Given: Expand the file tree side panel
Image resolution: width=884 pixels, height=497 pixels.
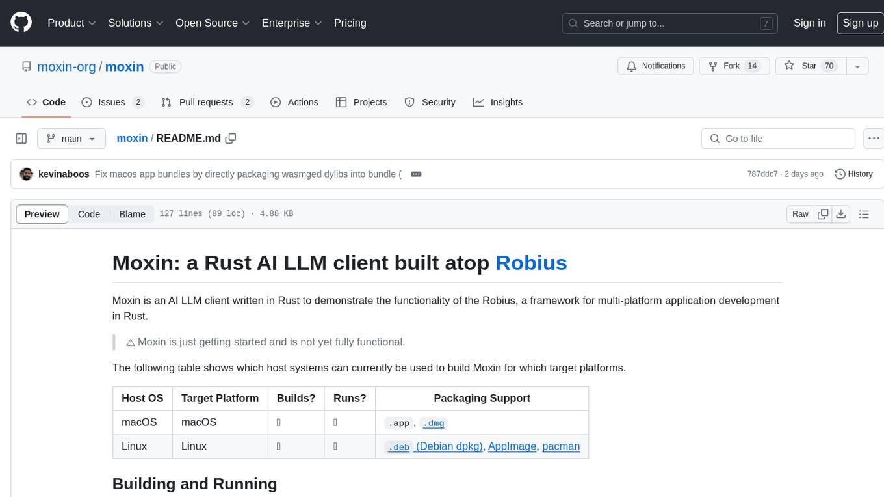Looking at the screenshot, I should click(21, 139).
